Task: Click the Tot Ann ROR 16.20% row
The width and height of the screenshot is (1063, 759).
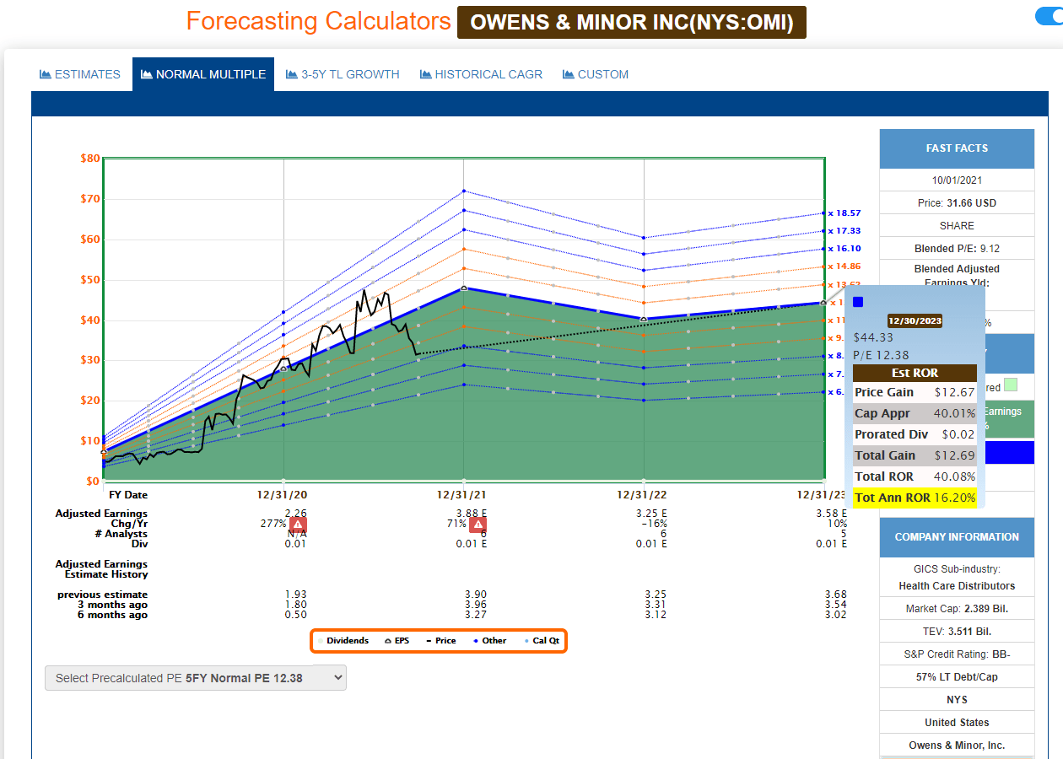Action: 915,498
